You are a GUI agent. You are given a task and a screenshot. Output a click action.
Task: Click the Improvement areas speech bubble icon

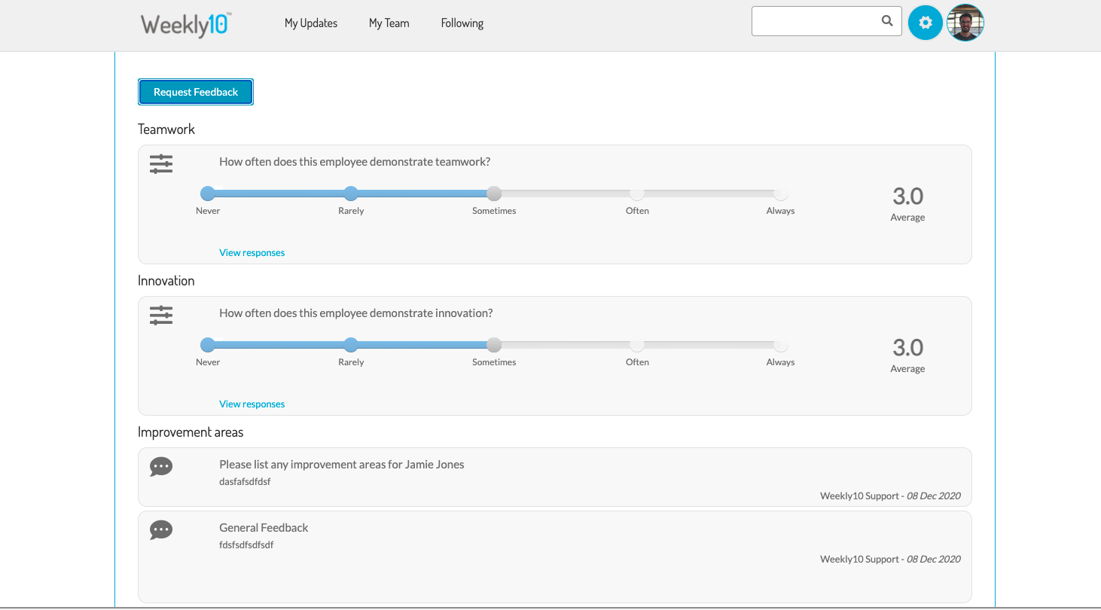[161, 467]
